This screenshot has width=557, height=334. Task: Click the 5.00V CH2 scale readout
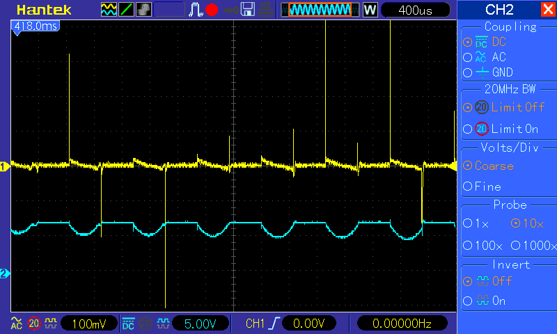point(201,324)
